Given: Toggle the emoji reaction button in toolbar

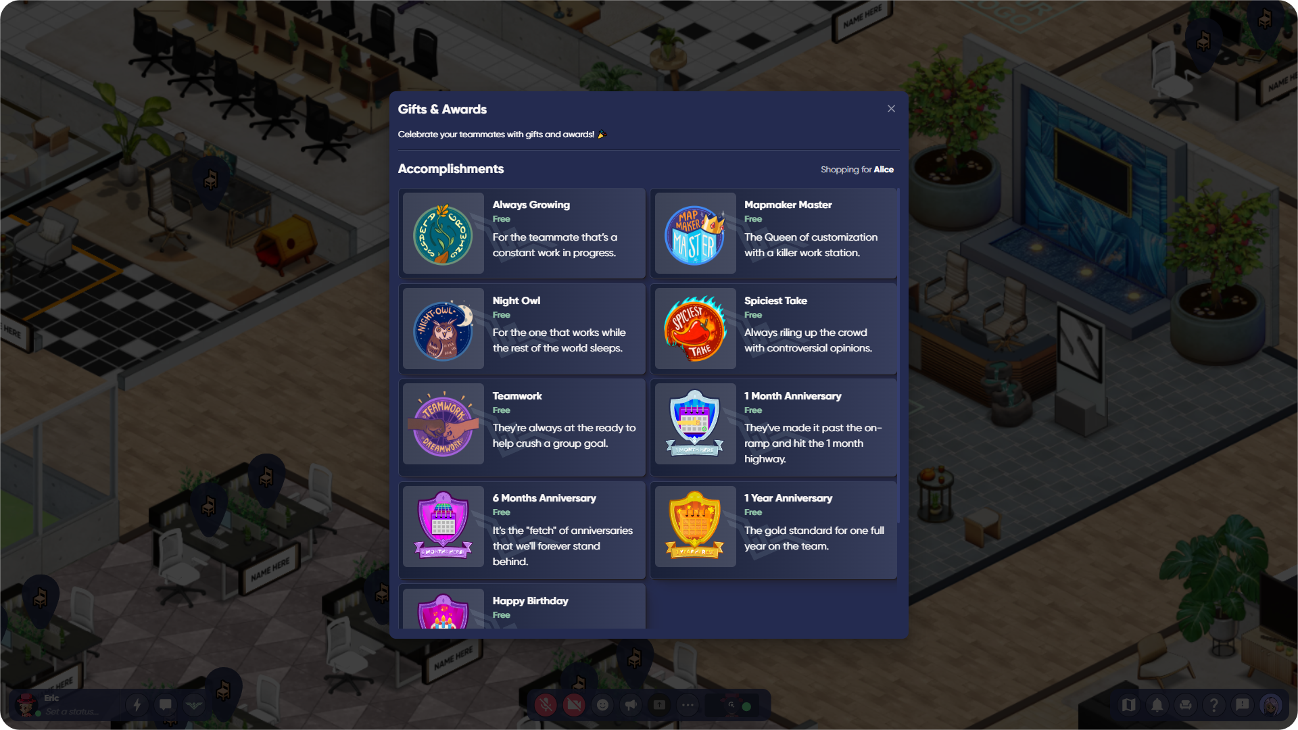Looking at the screenshot, I should [602, 705].
